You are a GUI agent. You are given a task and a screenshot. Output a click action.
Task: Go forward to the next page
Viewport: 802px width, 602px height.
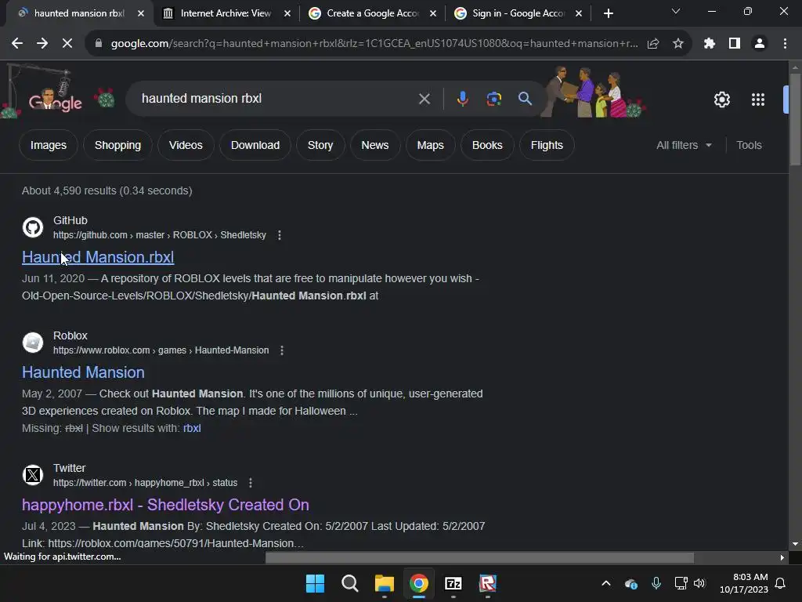[42, 44]
